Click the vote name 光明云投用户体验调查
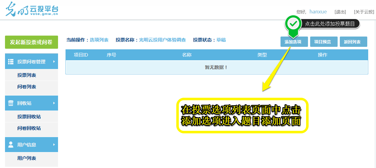 (x=162, y=40)
